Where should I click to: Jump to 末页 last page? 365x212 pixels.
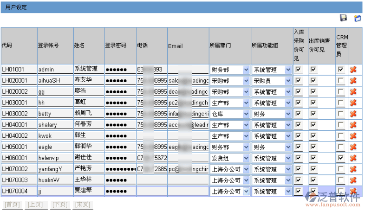coord(83,205)
